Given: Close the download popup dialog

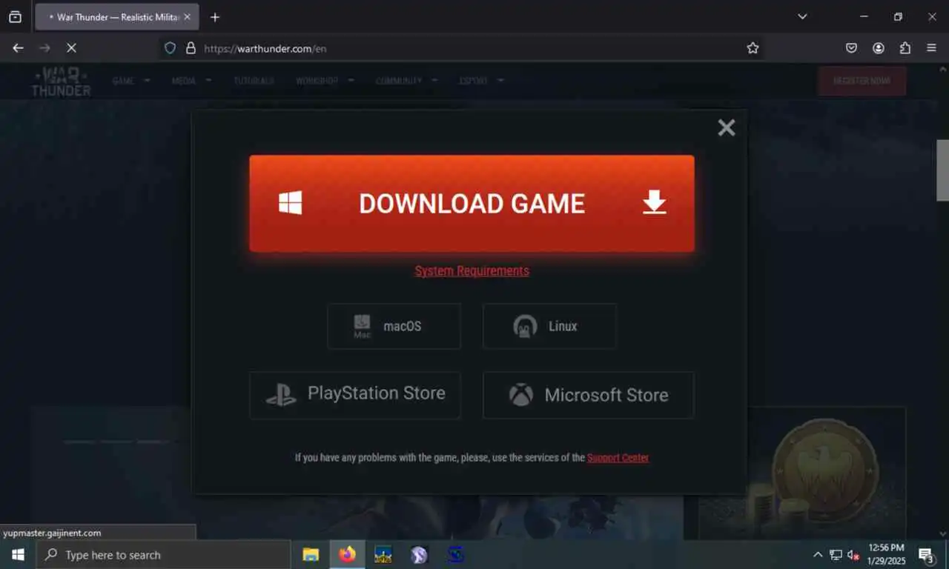Looking at the screenshot, I should click(x=727, y=127).
